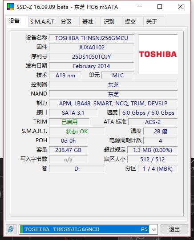
Task: Open the 基准 benchmark tab
Action: pos(88,22)
